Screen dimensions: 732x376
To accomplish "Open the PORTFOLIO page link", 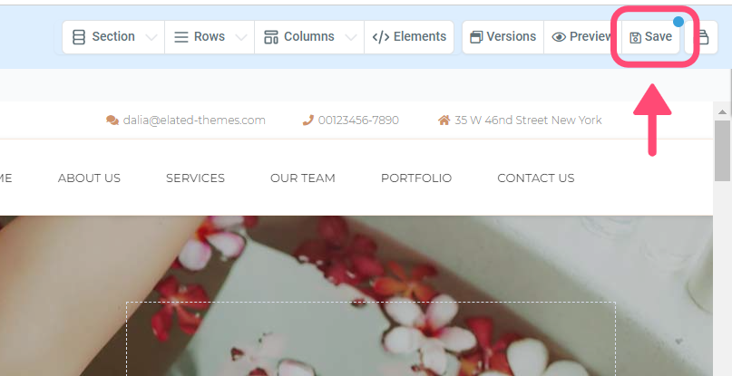I will click(416, 178).
